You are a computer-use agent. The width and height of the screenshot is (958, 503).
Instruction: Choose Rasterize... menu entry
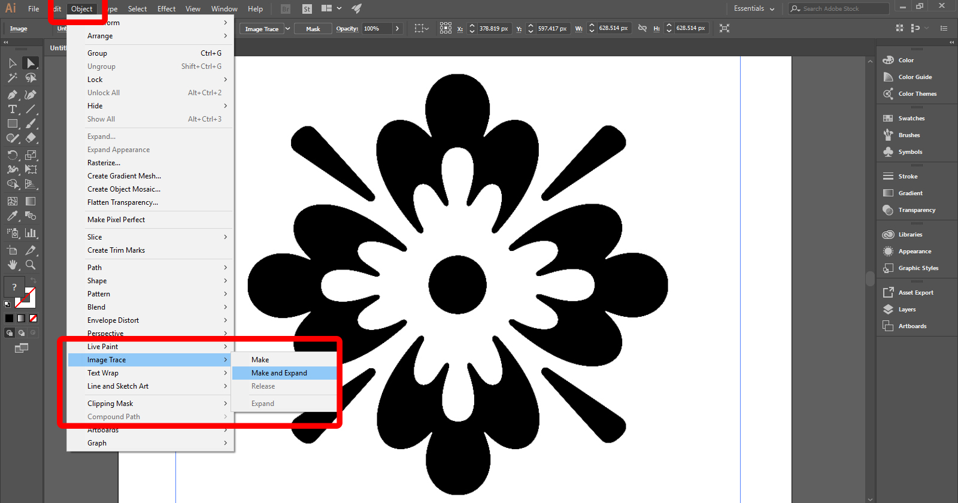(150, 163)
